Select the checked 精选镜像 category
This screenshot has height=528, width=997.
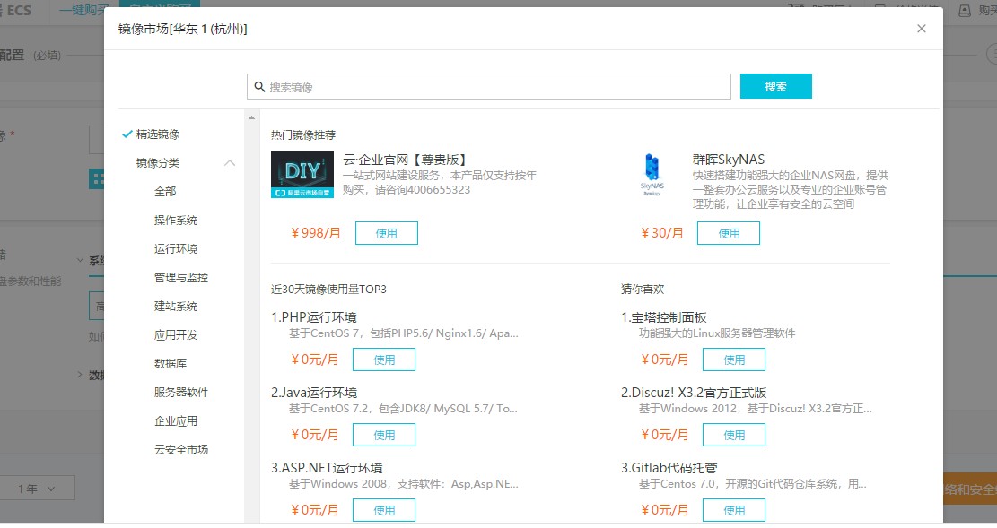[158, 134]
